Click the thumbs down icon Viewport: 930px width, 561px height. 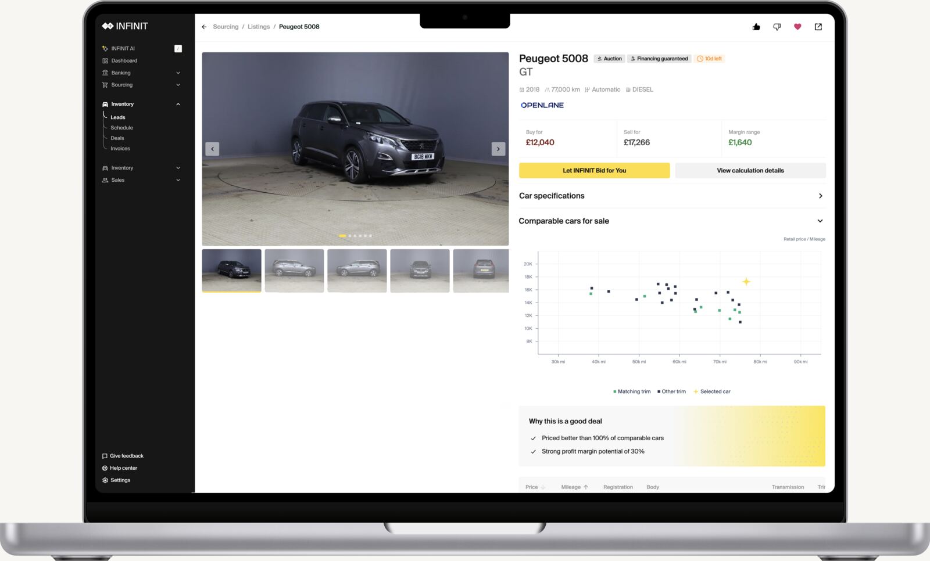click(x=777, y=27)
